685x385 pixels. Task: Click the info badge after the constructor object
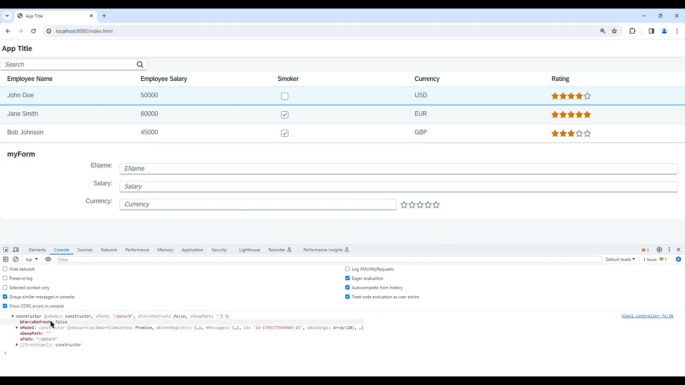pos(227,317)
